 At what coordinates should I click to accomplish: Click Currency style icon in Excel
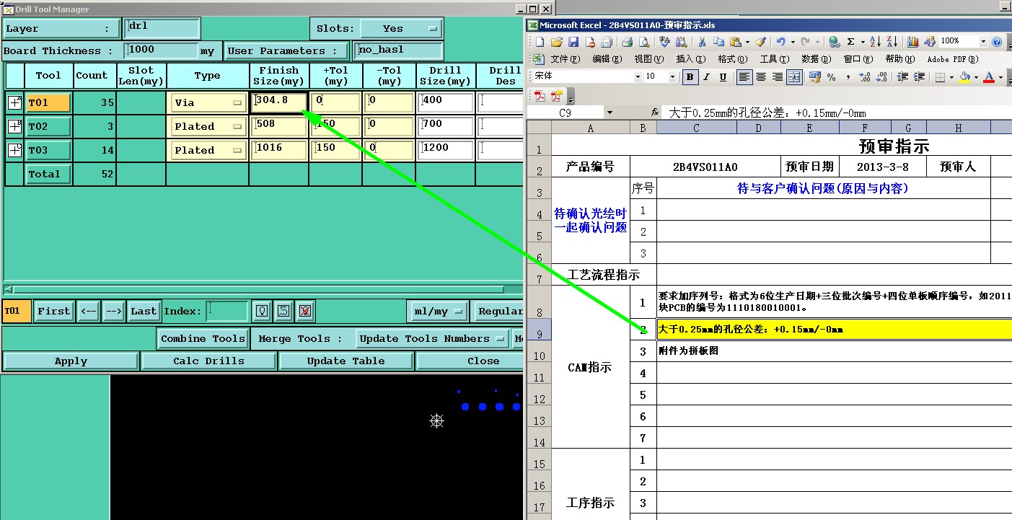coord(814,76)
